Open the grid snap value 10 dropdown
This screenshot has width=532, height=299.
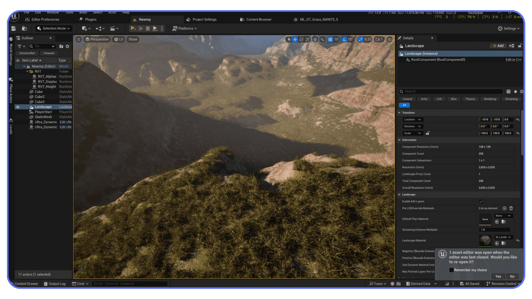(x=336, y=39)
